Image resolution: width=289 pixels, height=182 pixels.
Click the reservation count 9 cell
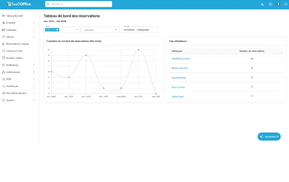(x=252, y=68)
